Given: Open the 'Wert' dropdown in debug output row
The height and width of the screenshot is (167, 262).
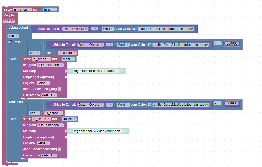Looking at the screenshot, I should (x=108, y=29).
